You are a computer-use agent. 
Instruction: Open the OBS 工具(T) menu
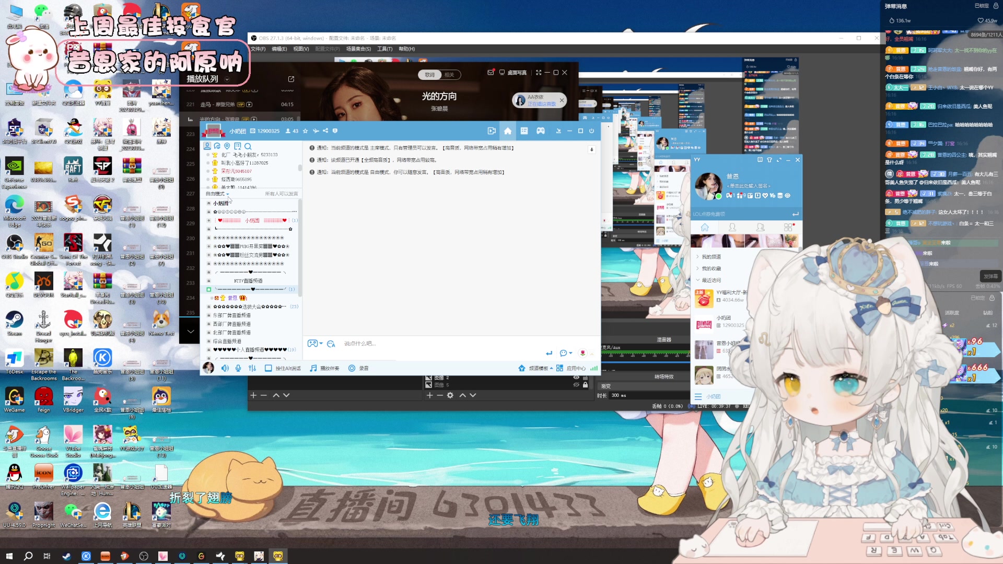384,49
